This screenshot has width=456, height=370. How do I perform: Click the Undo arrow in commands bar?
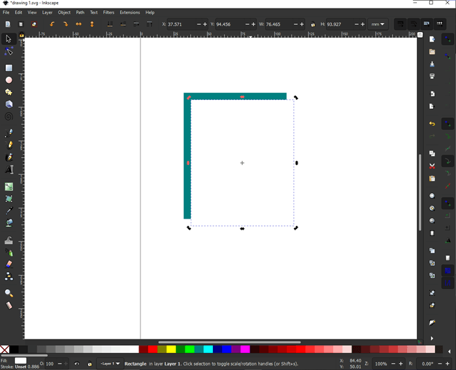tap(432, 124)
